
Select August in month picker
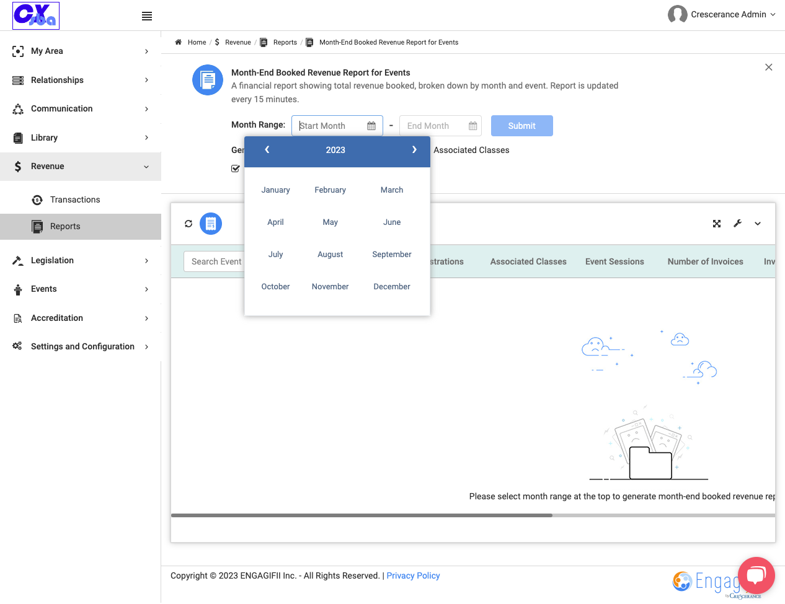[330, 255]
